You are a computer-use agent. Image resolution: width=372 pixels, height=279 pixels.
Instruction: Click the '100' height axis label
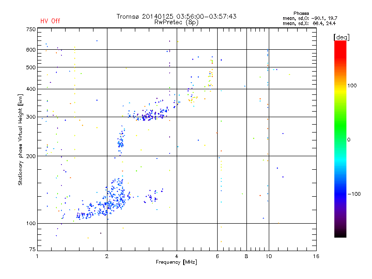point(31,223)
